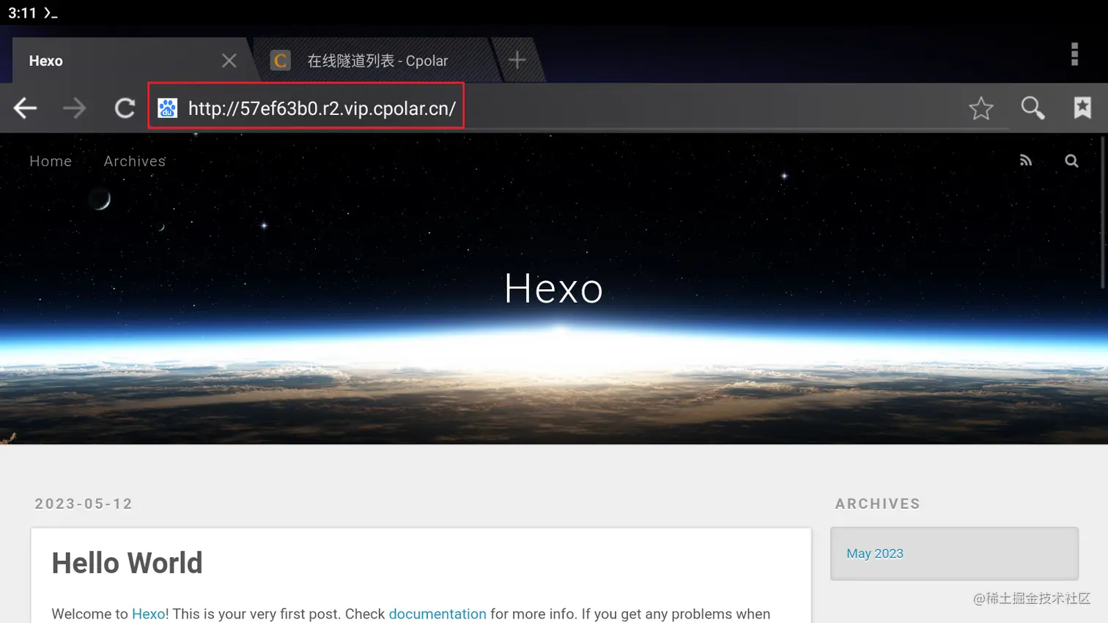This screenshot has width=1108, height=623.
Task: Reload the page with the refresh icon
Action: [x=125, y=108]
